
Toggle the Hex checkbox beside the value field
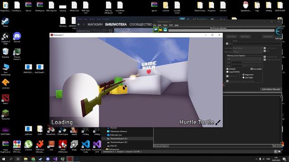pos(227,44)
